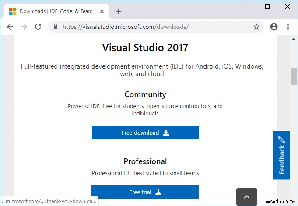This screenshot has height=206, width=298.
Task: Click the browser forward arrow
Action: [x=24, y=27]
